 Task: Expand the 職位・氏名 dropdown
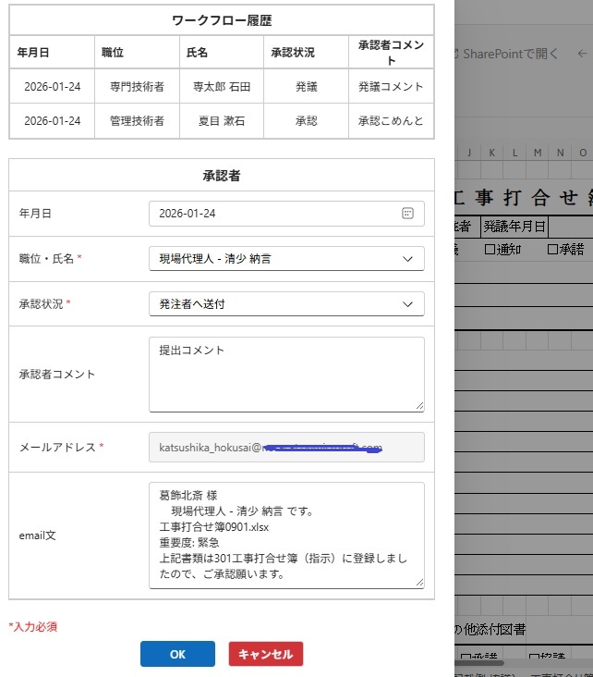(286, 259)
